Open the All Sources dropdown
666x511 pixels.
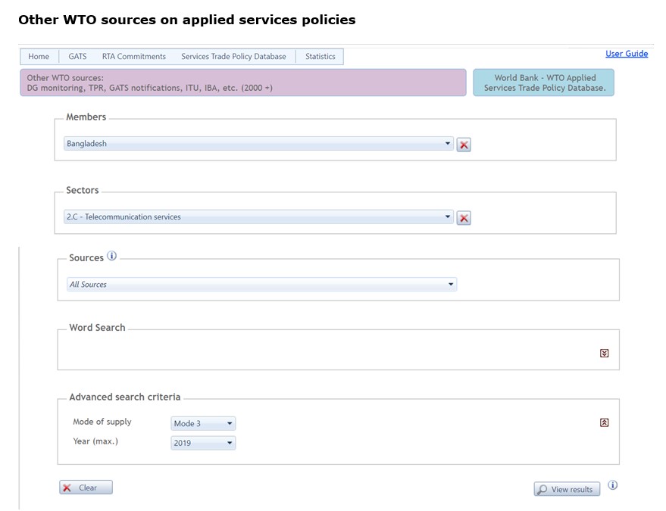pos(261,285)
